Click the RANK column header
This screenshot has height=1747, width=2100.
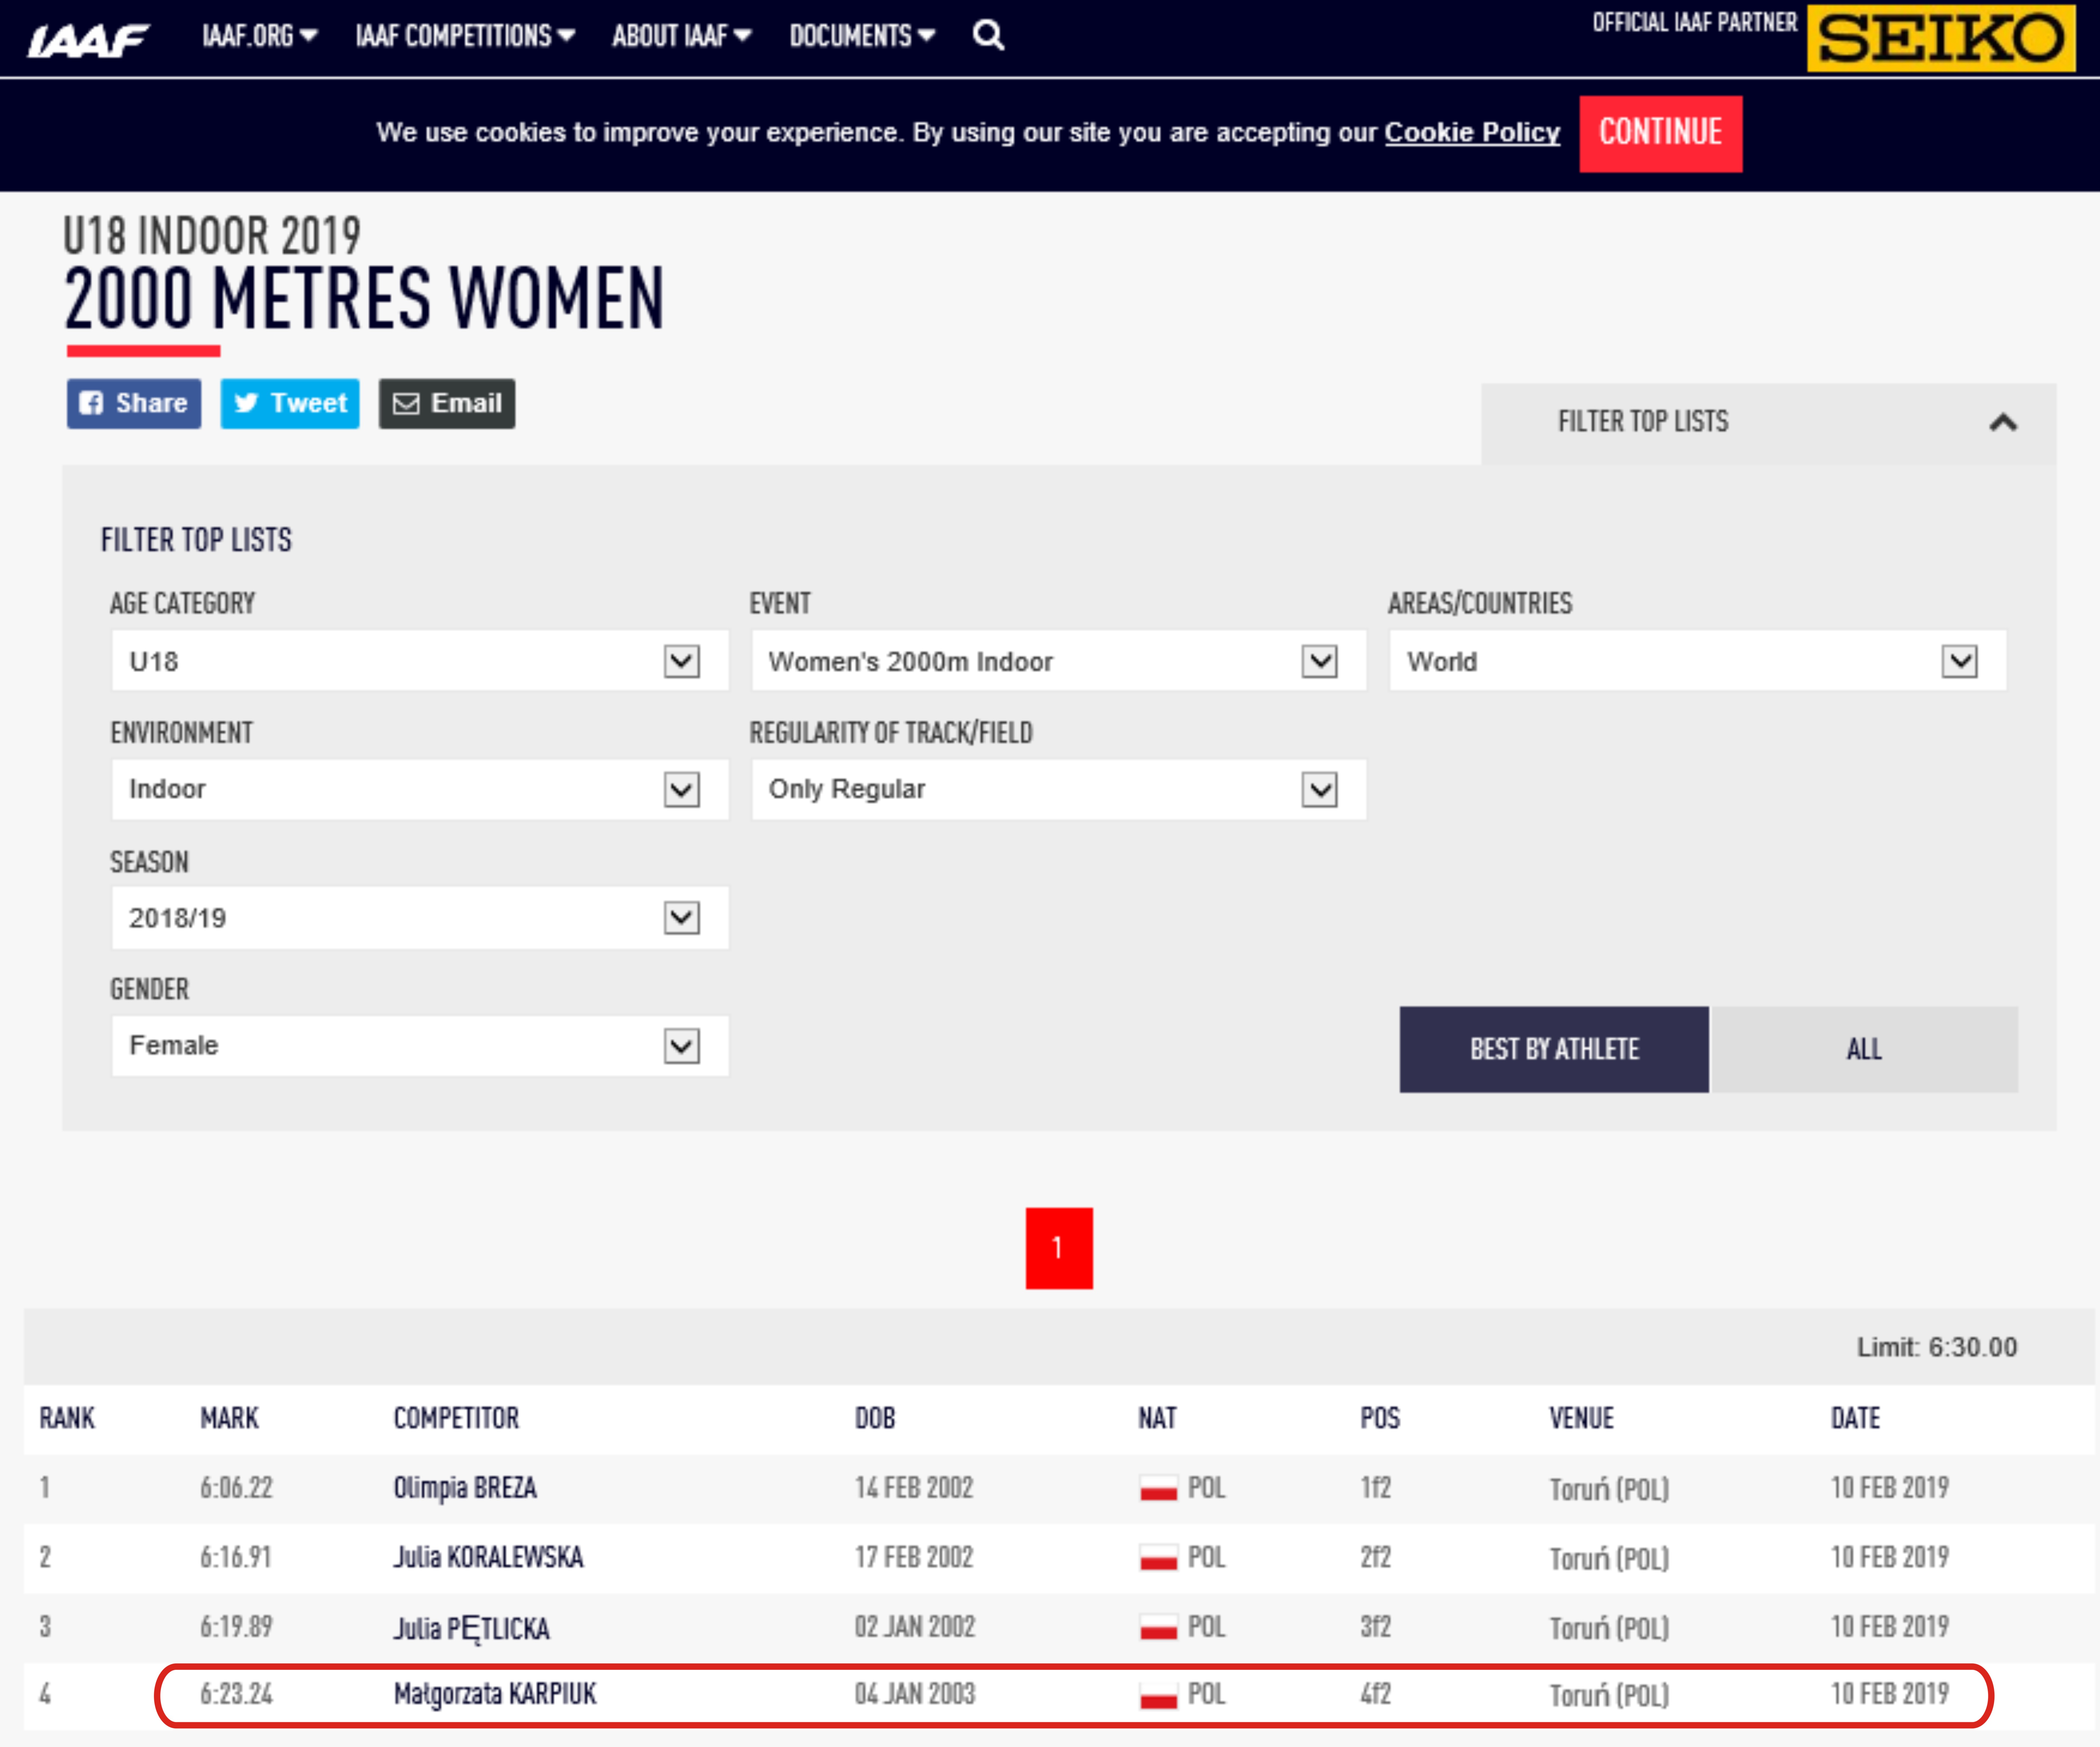tap(67, 1418)
